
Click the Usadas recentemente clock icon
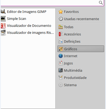61,19
